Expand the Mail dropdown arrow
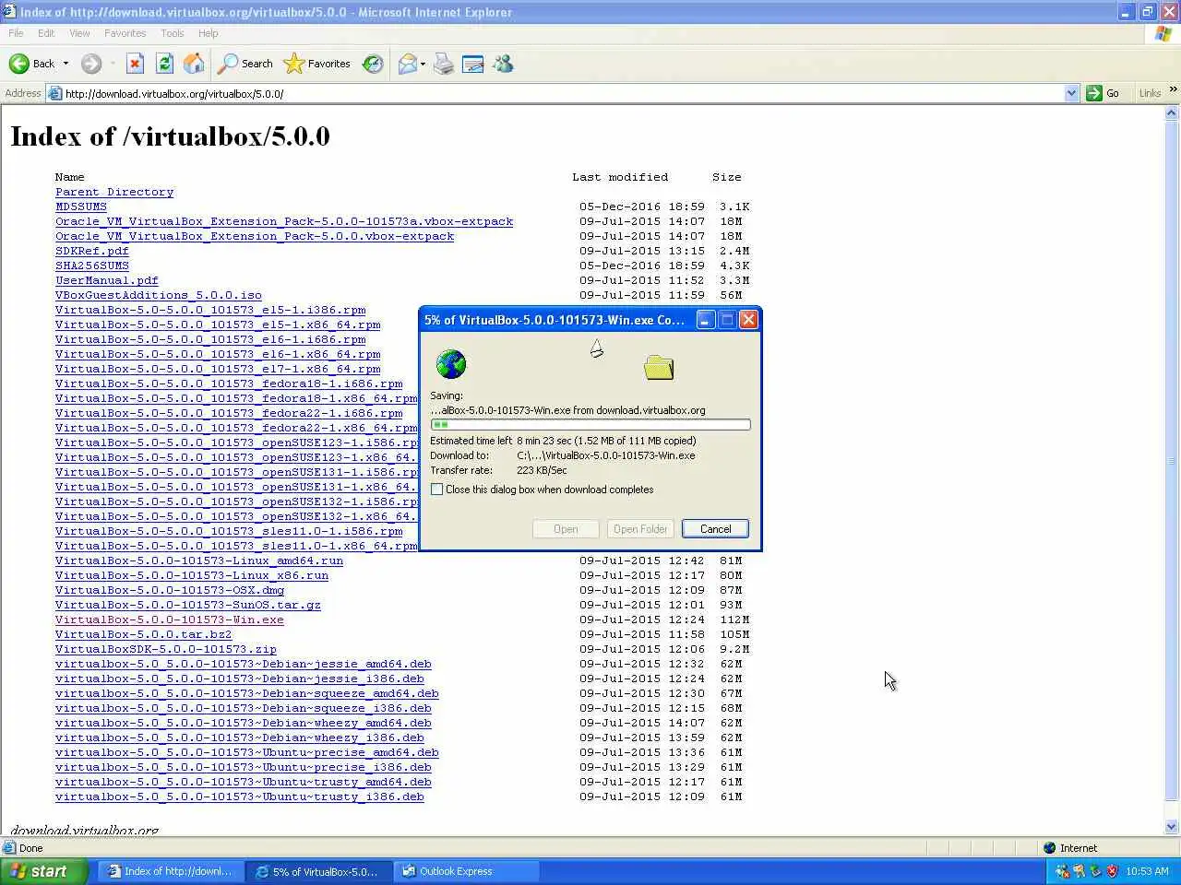 423,64
